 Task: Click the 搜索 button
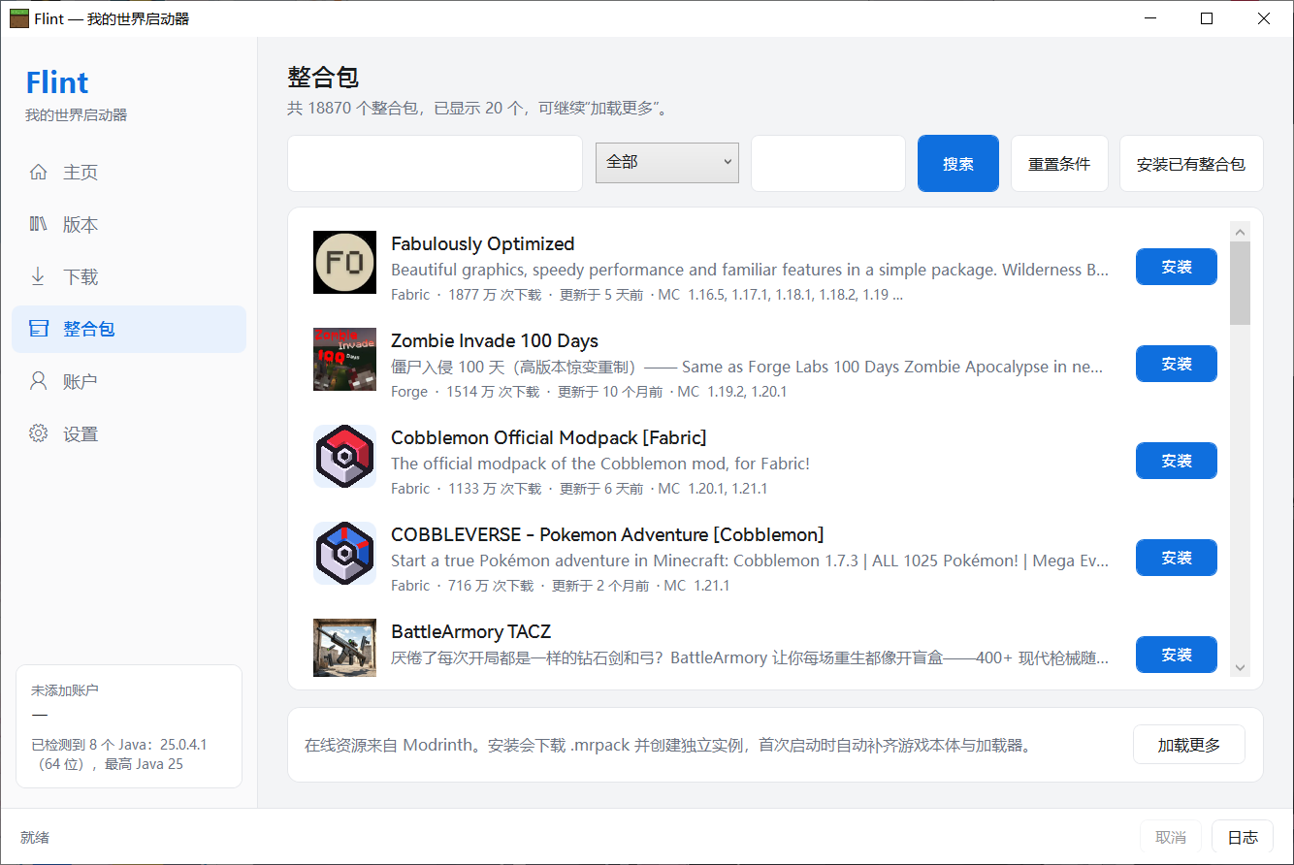tap(958, 164)
